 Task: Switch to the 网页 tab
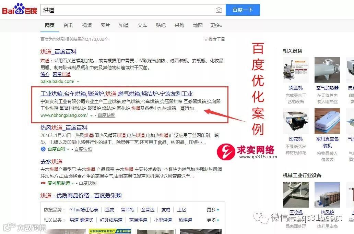point(49,25)
